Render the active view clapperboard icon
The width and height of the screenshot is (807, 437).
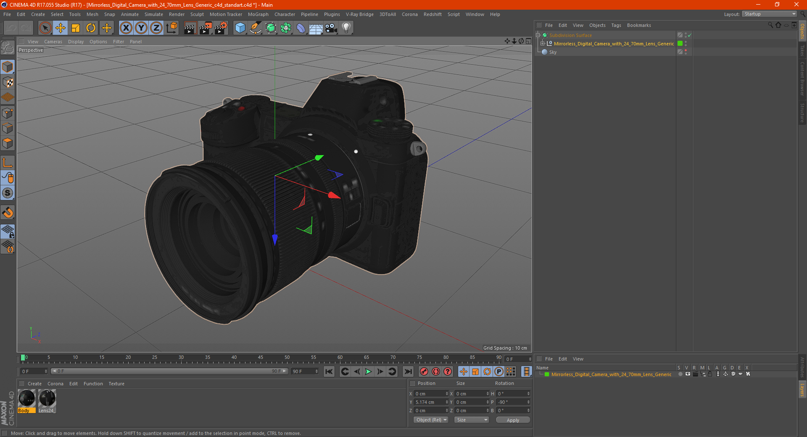pyautogui.click(x=190, y=28)
